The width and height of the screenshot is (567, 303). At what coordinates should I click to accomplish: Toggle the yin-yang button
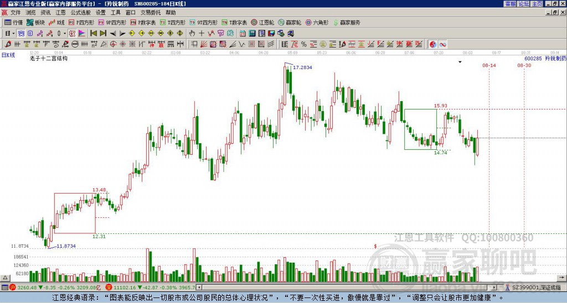click(x=433, y=44)
